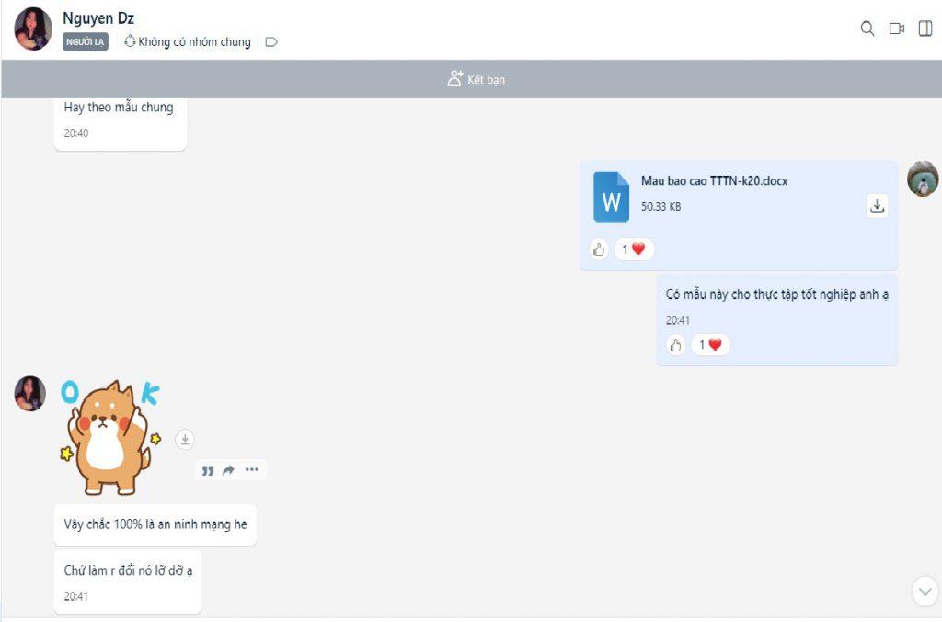Open more options for sticker message

(x=252, y=470)
